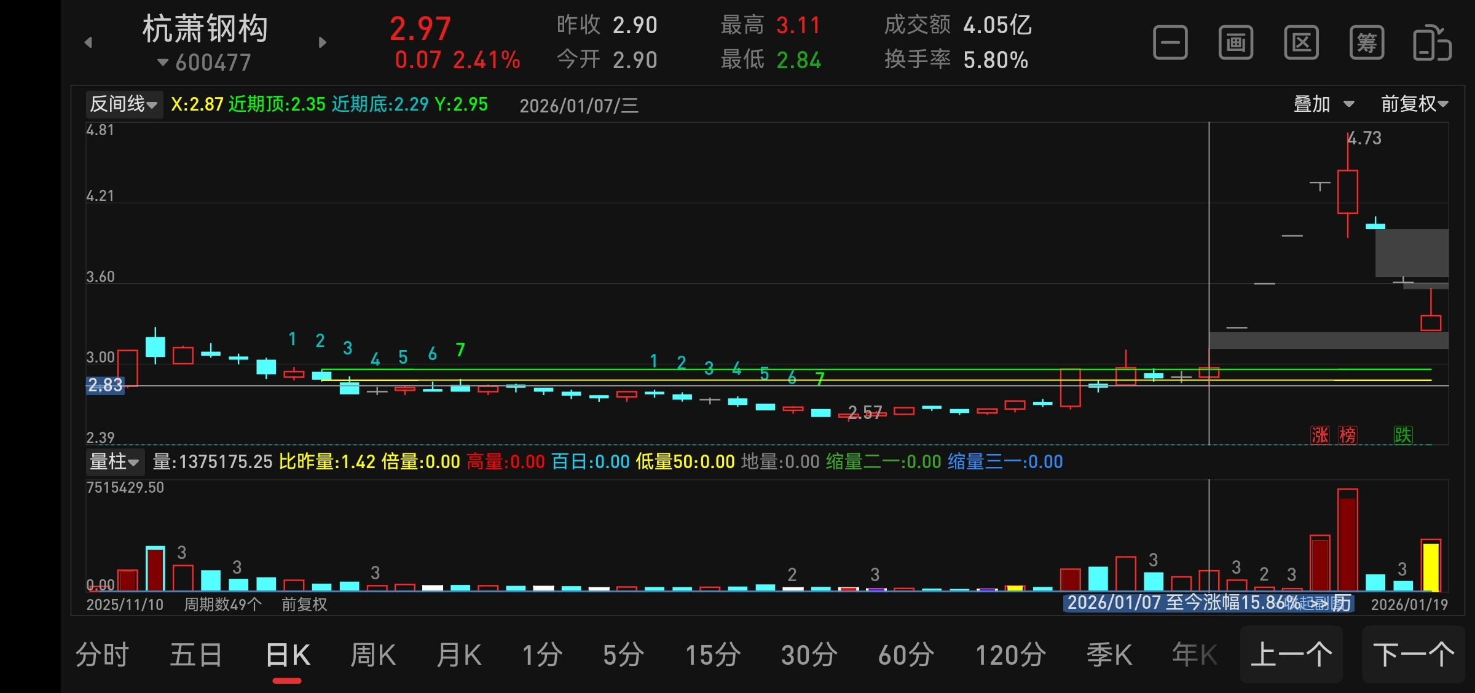Switch to the 周K tab
This screenshot has width=1475, height=693.
coord(372,655)
